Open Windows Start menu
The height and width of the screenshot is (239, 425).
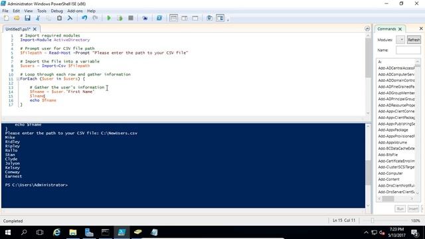tap(8, 232)
